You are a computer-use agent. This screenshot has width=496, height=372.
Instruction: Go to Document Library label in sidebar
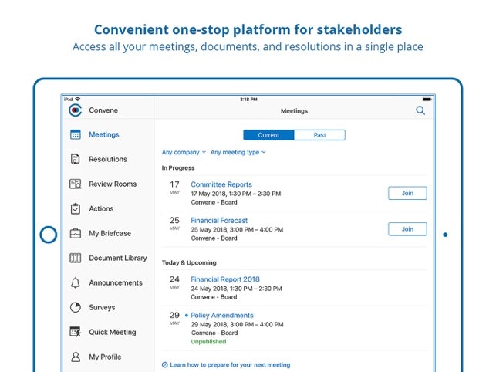coord(118,258)
